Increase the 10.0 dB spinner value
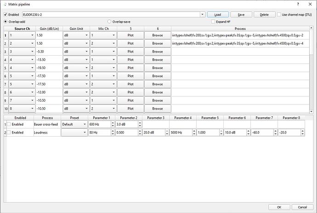 [248, 131]
